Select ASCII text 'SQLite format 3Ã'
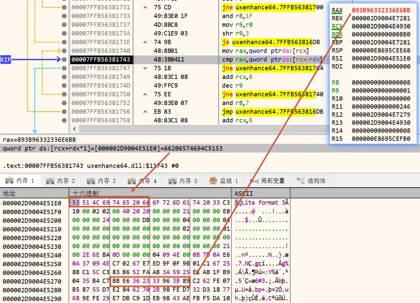This screenshot has height=303, width=420. [x=261, y=203]
